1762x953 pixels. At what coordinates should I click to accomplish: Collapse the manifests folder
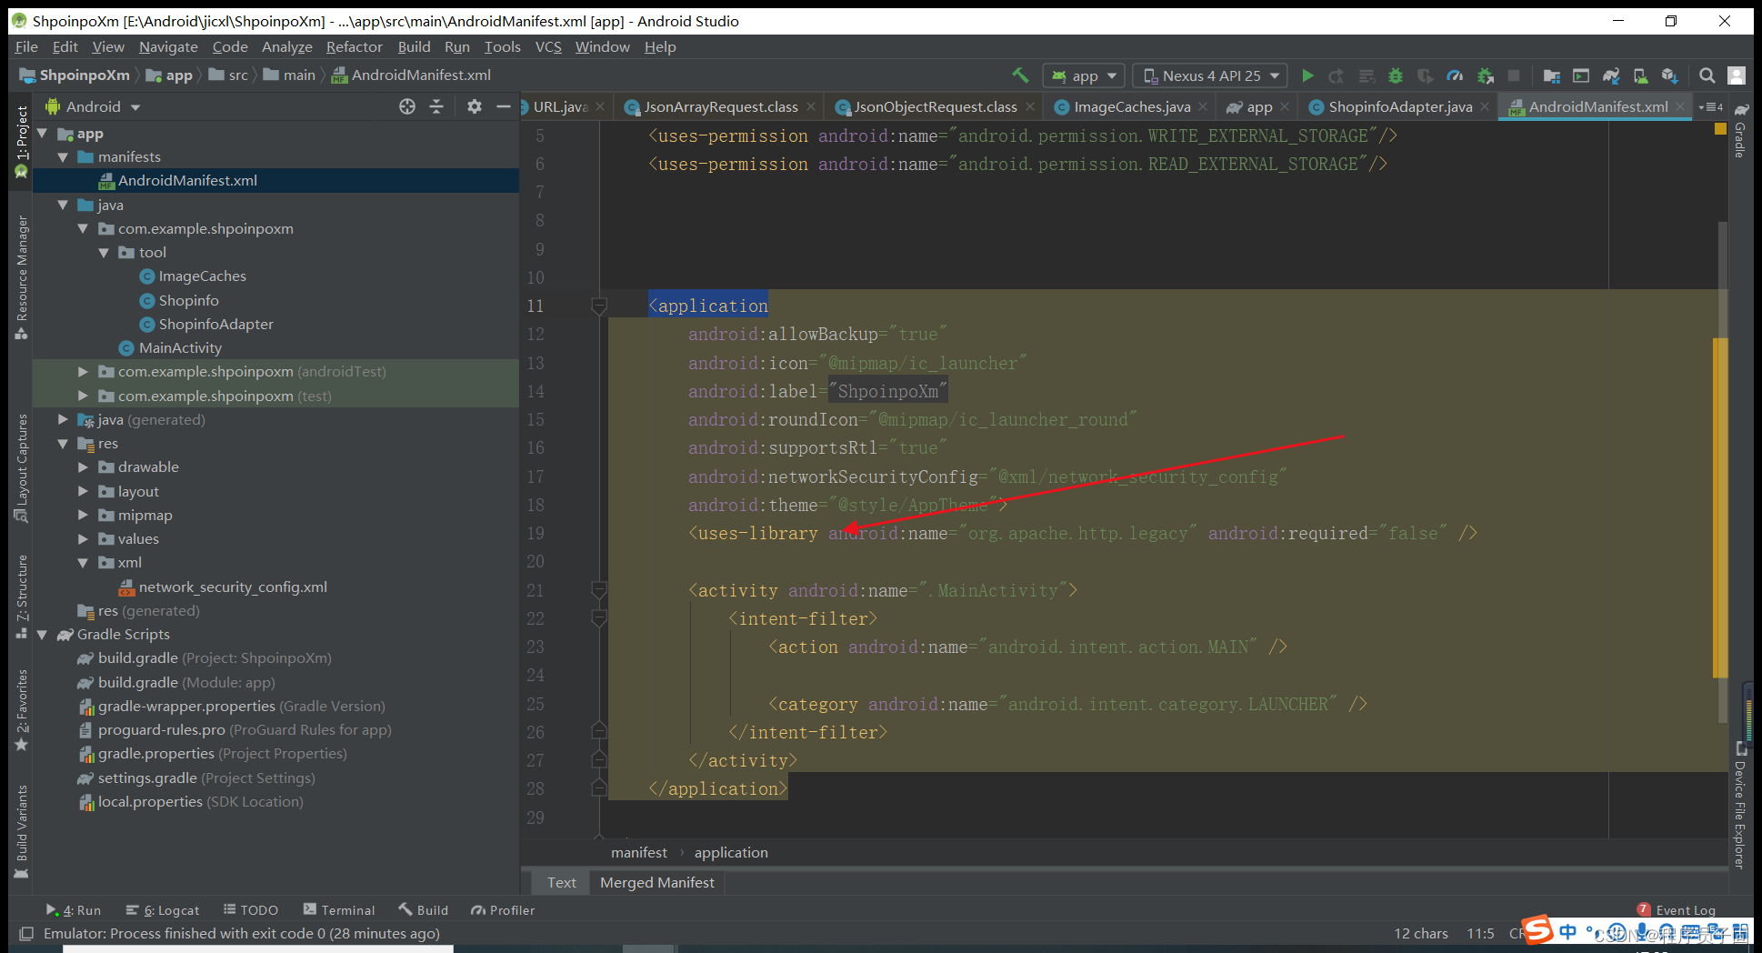click(x=63, y=157)
